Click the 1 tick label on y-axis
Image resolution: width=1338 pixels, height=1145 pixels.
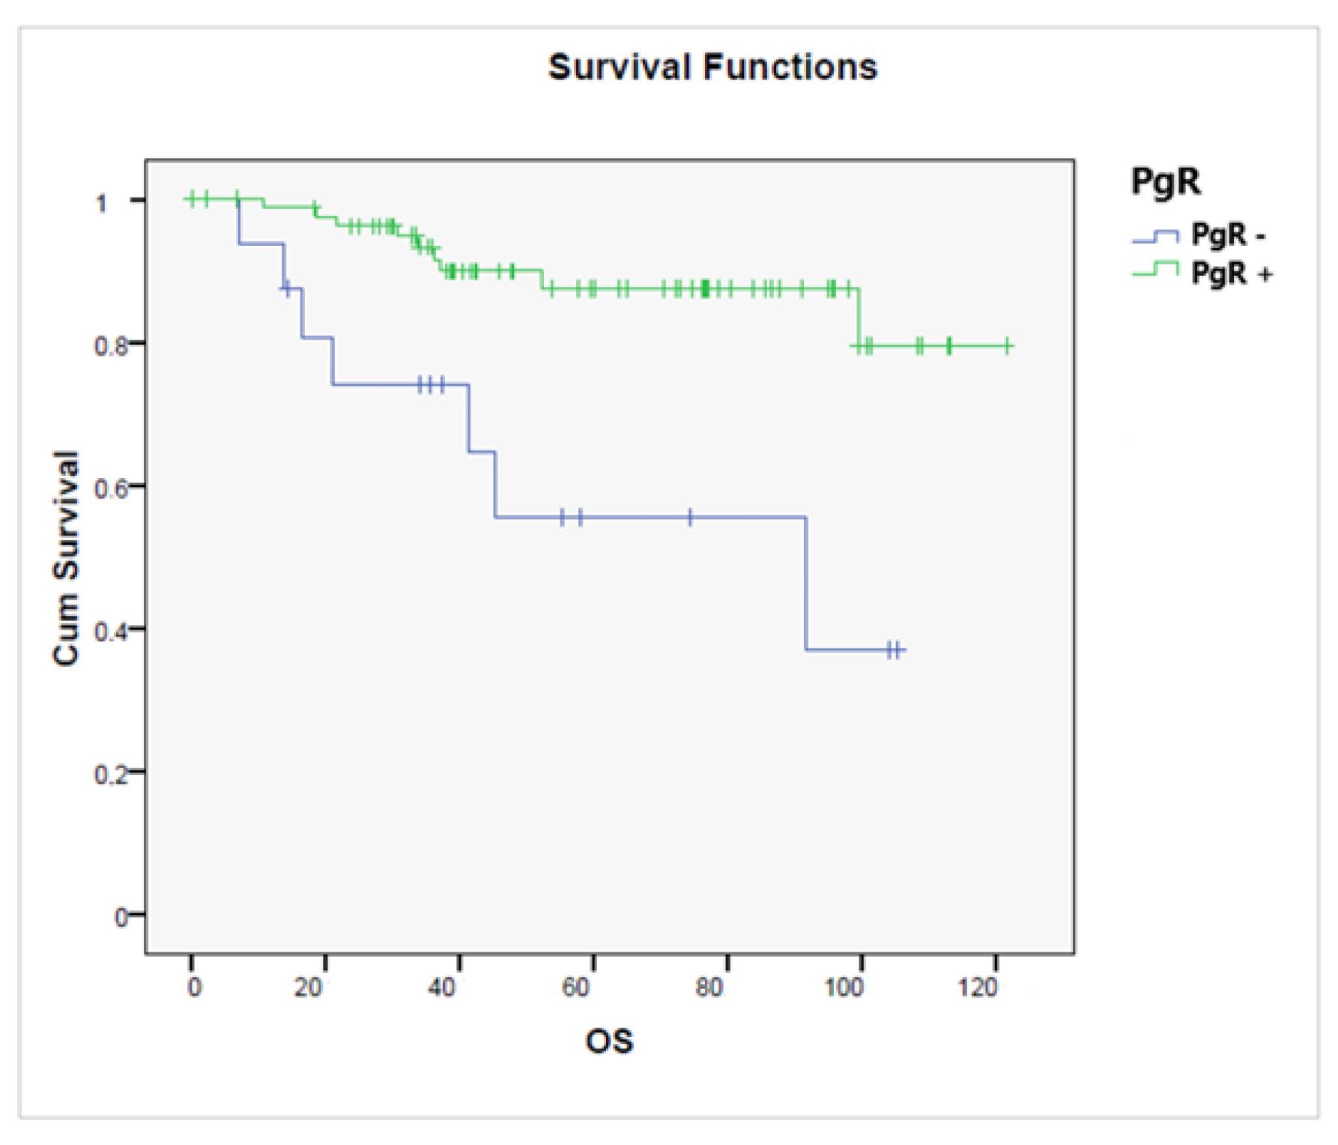coord(102,202)
